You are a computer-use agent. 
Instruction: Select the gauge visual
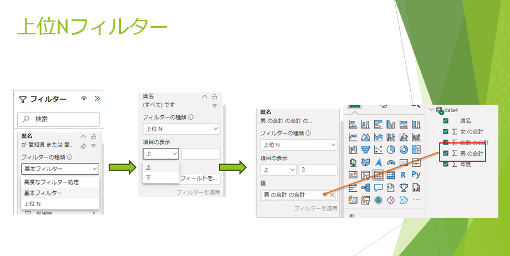[391, 162]
